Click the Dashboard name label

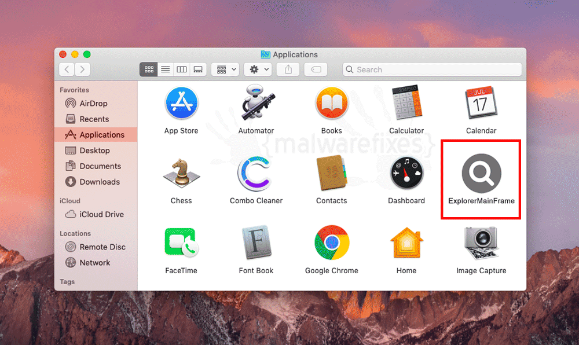406,201
